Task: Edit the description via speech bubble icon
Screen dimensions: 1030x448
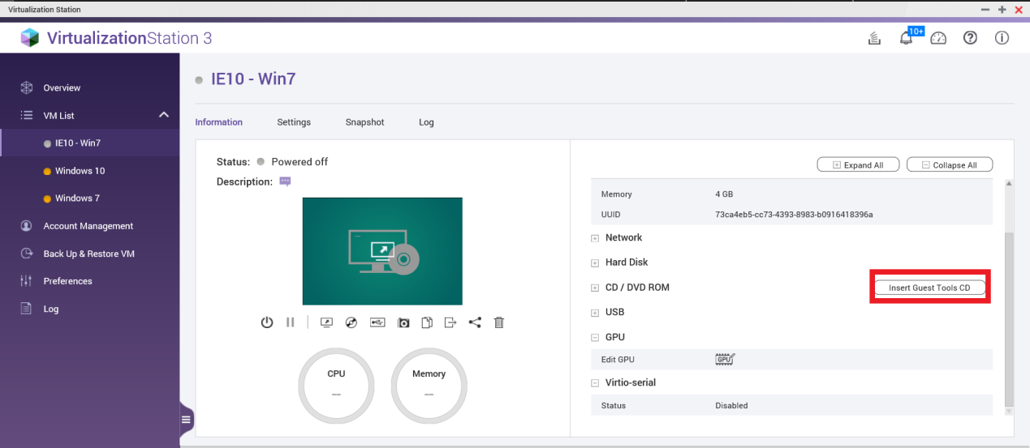Action: tap(285, 181)
